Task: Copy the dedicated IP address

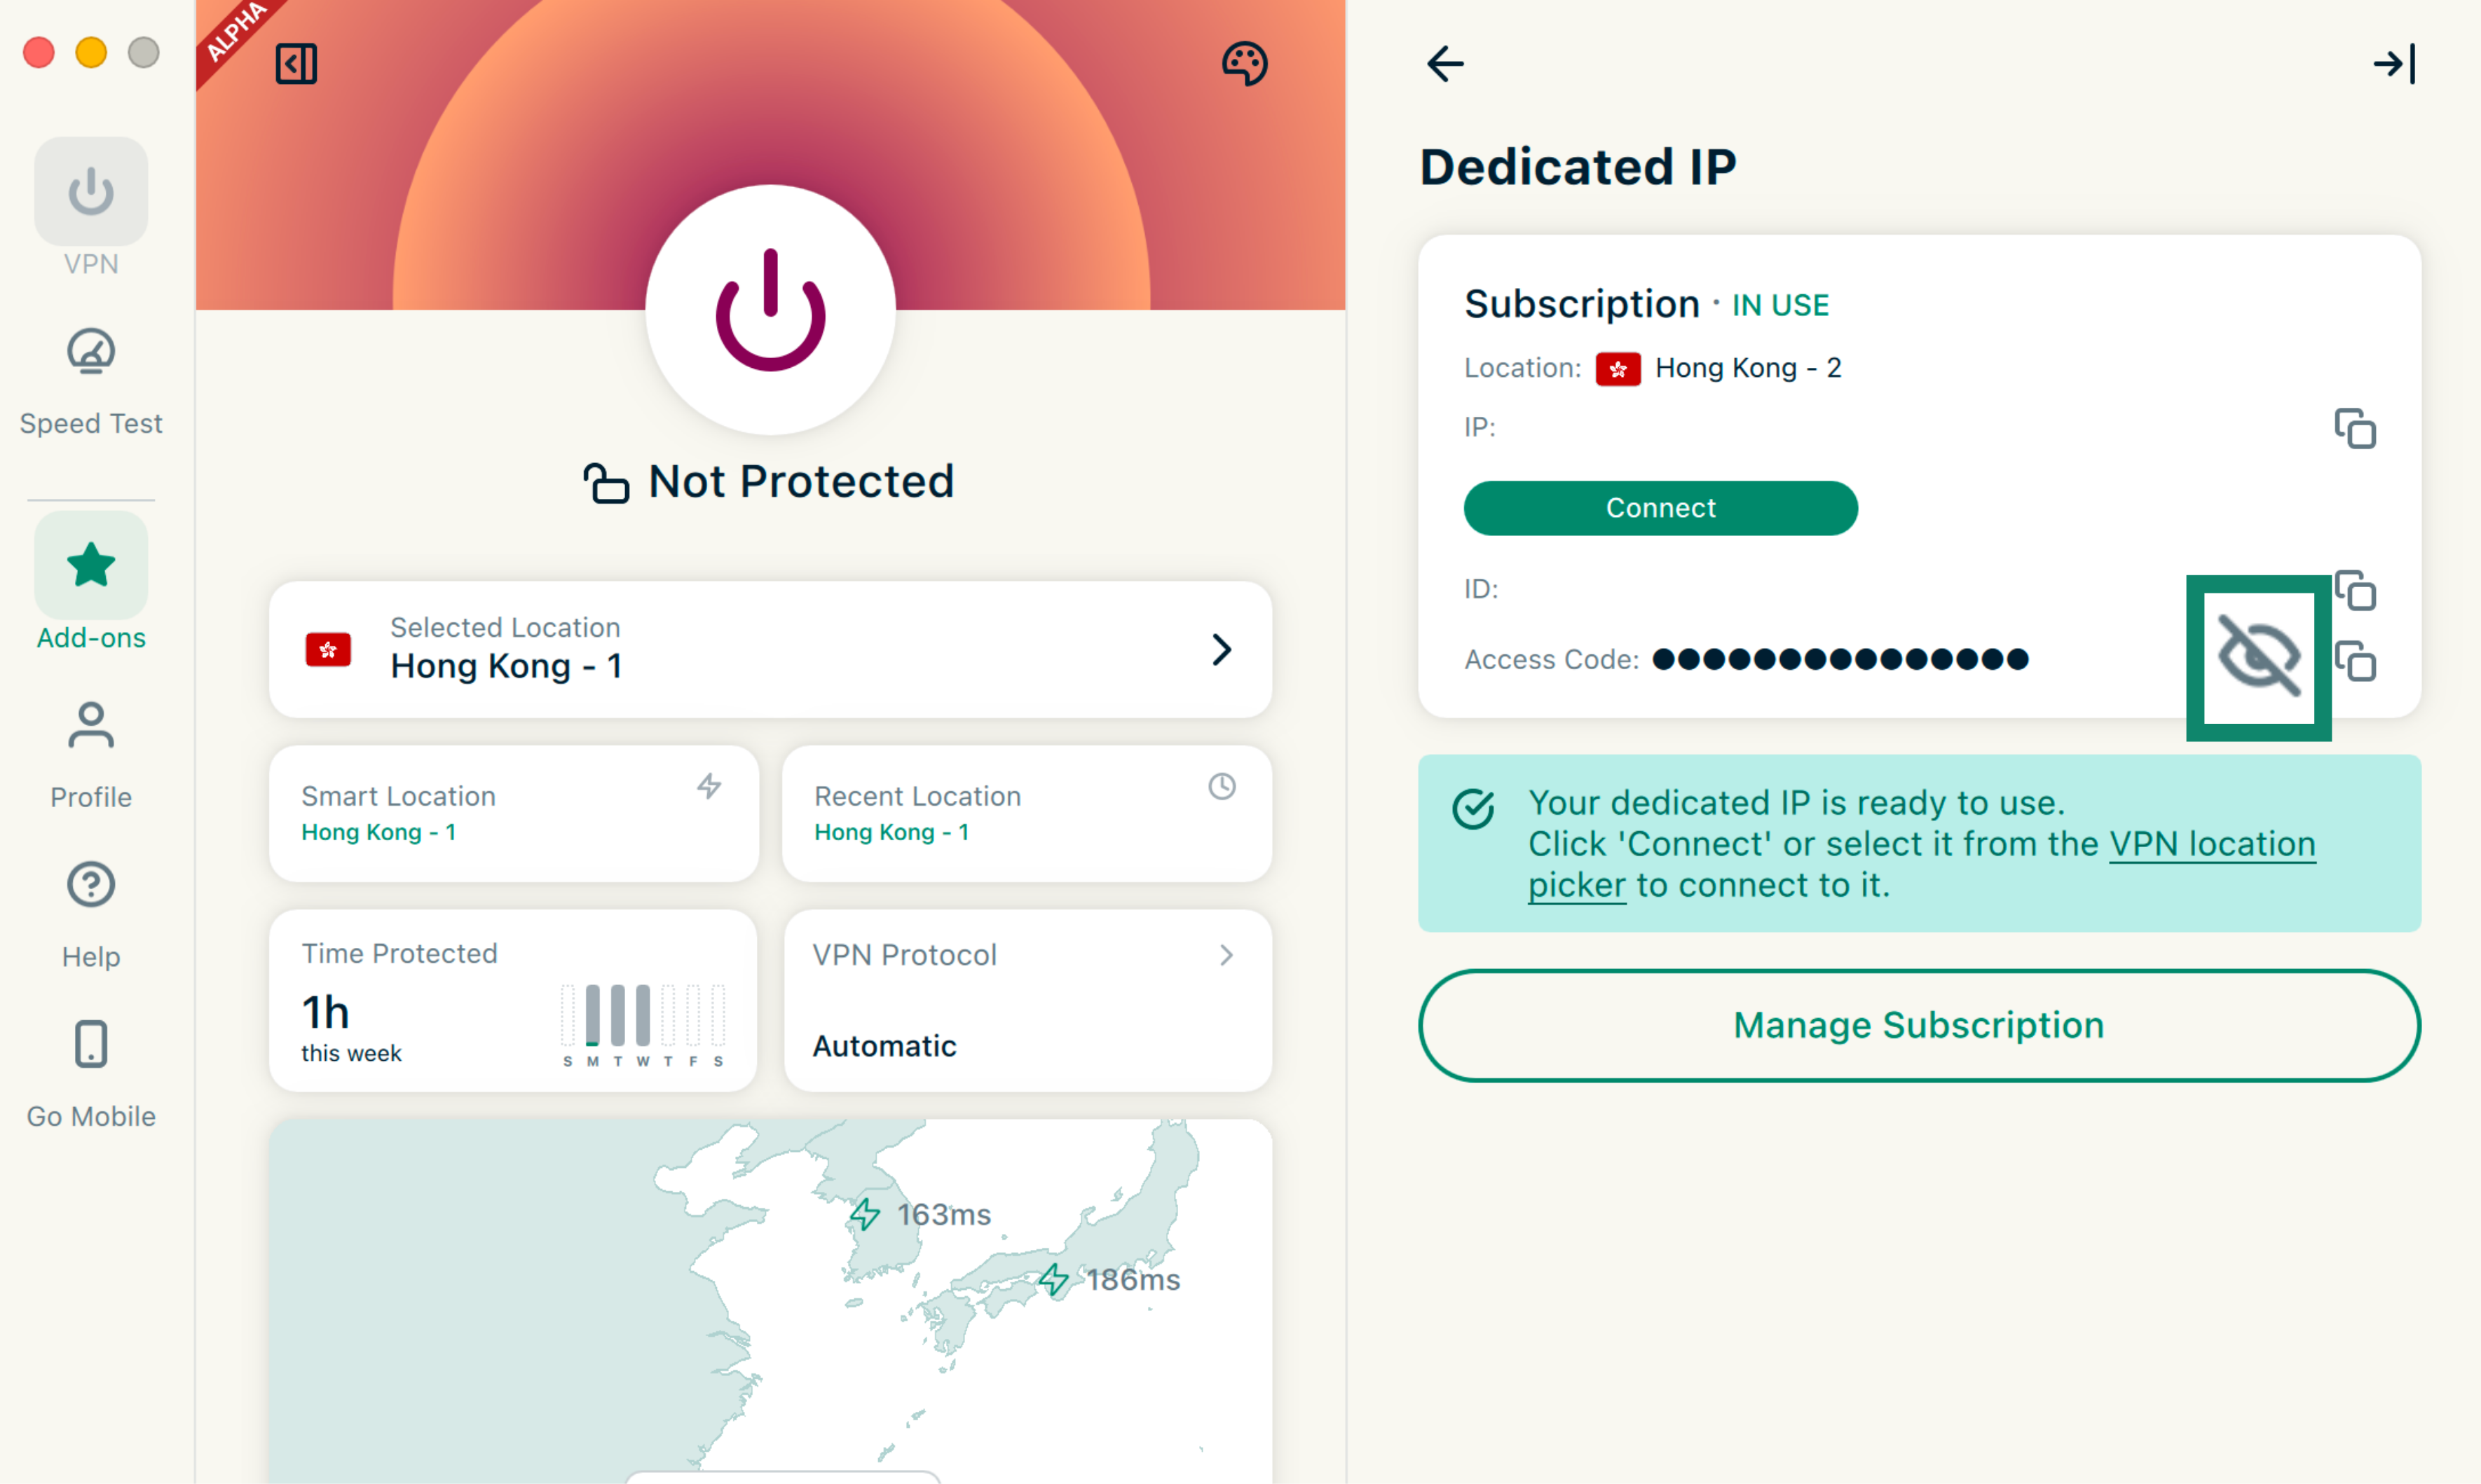Action: [x=2355, y=429]
